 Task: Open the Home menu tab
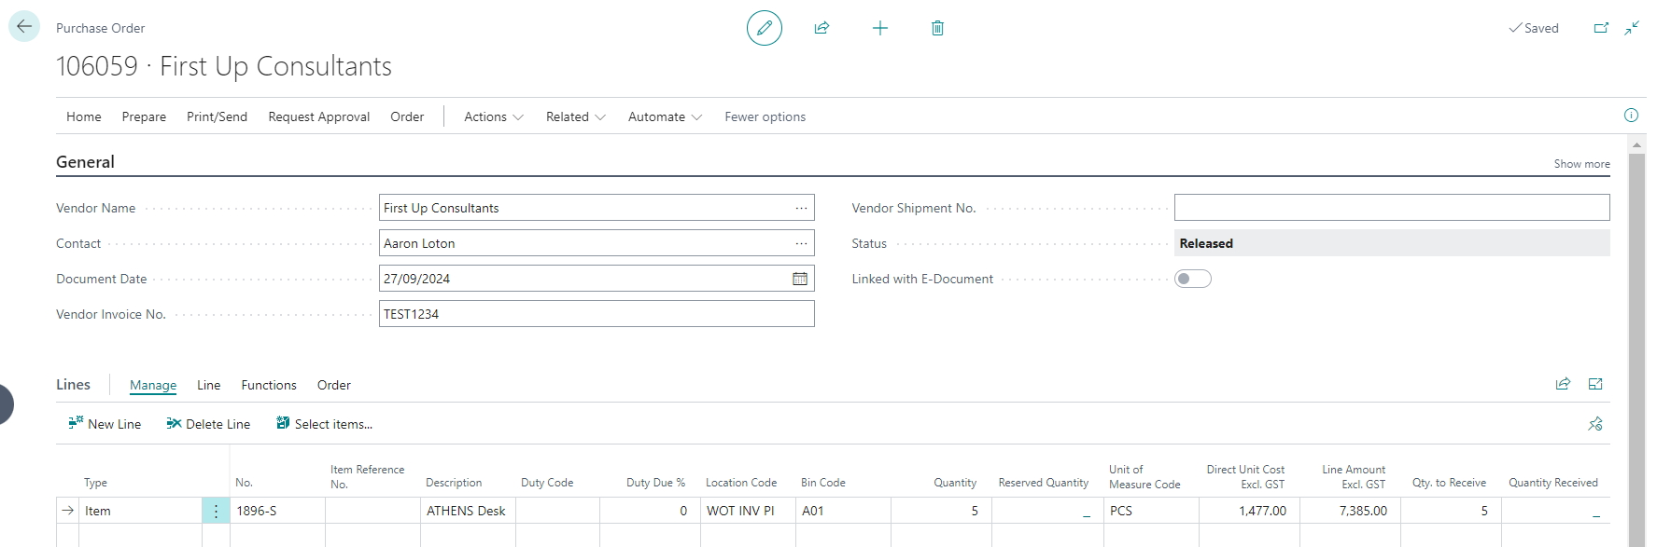[x=84, y=116]
